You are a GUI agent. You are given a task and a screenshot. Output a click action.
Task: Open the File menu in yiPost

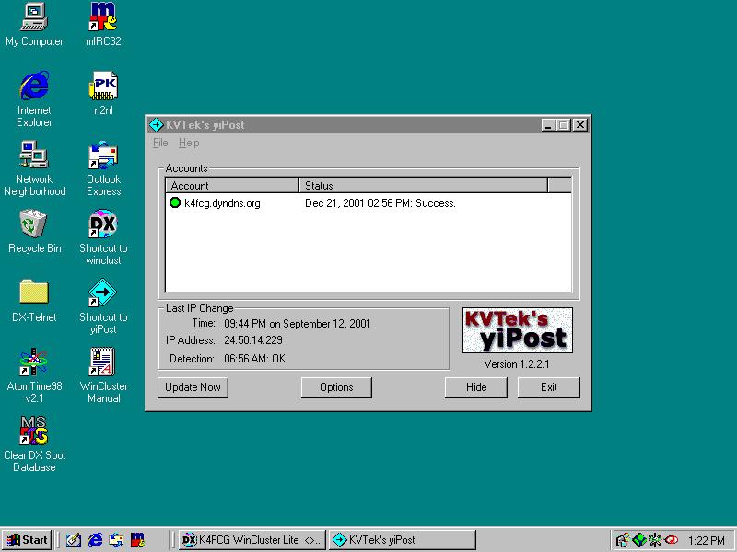(160, 144)
